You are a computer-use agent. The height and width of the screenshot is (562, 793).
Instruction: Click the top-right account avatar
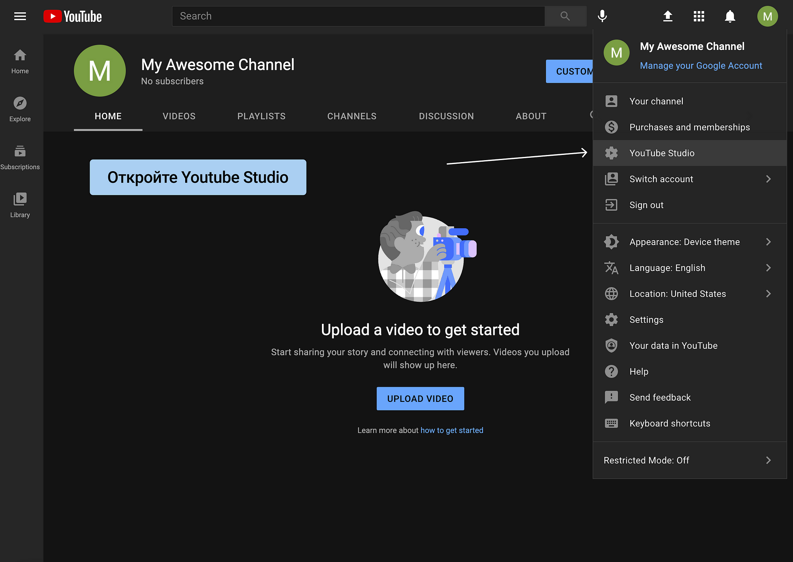[767, 16]
